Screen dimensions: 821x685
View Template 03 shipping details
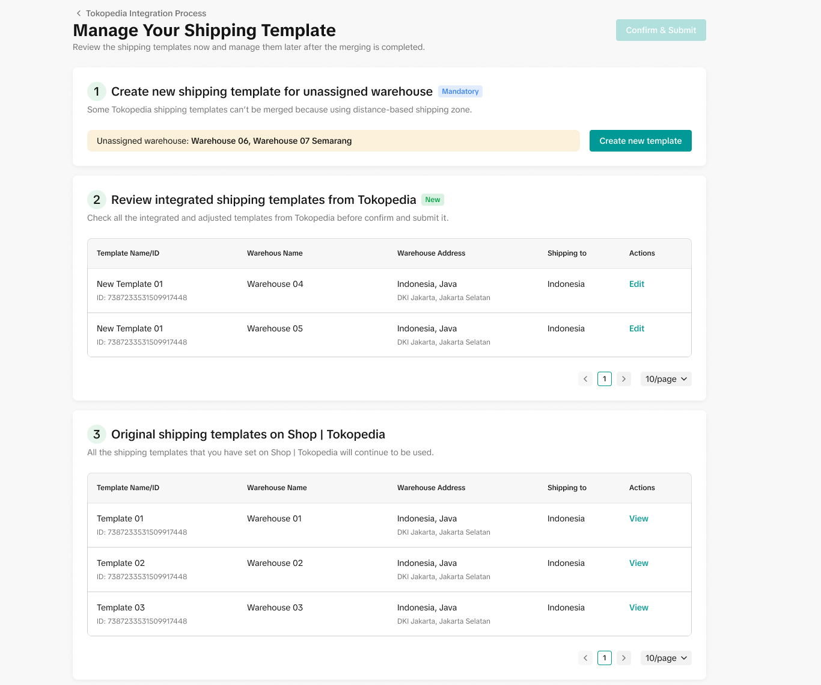click(638, 607)
